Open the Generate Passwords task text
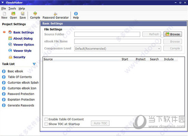Image resolution: width=188 pixels, height=136 pixels. click(x=21, y=106)
